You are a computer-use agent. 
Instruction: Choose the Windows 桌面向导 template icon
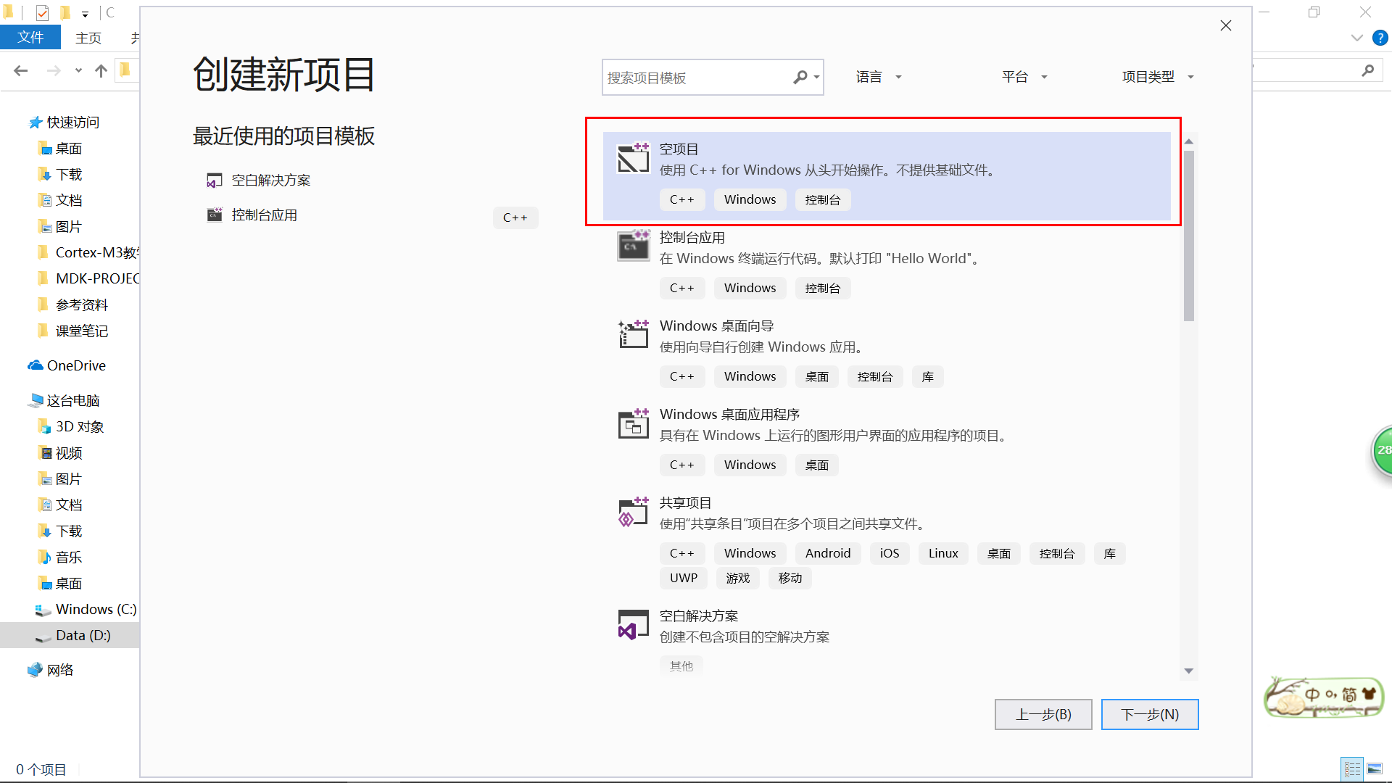point(633,334)
